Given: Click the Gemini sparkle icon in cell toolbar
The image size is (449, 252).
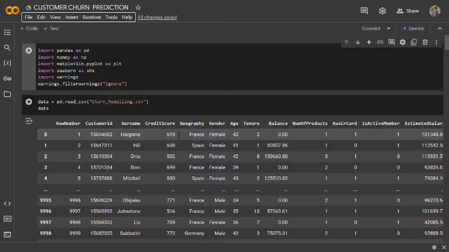Looking at the screenshot, I should coord(369,42).
